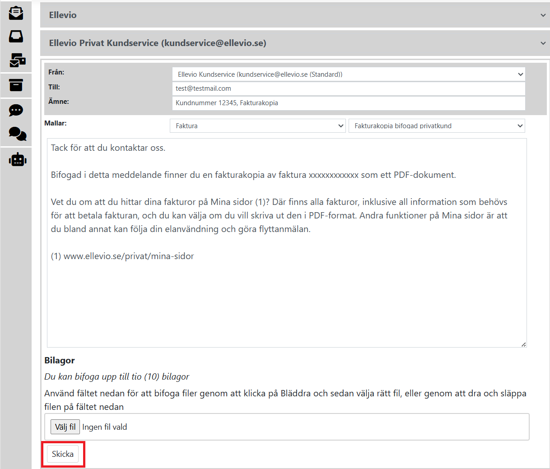Click the Ämne subject field

[x=349, y=103]
